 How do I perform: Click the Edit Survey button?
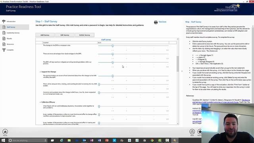pos(65,35)
